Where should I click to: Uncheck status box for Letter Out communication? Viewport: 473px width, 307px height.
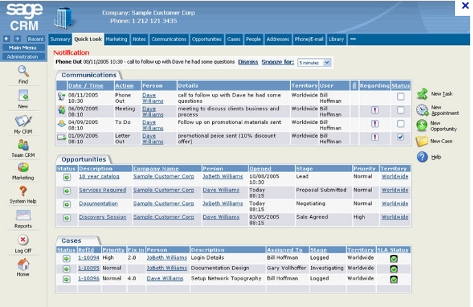click(x=400, y=137)
